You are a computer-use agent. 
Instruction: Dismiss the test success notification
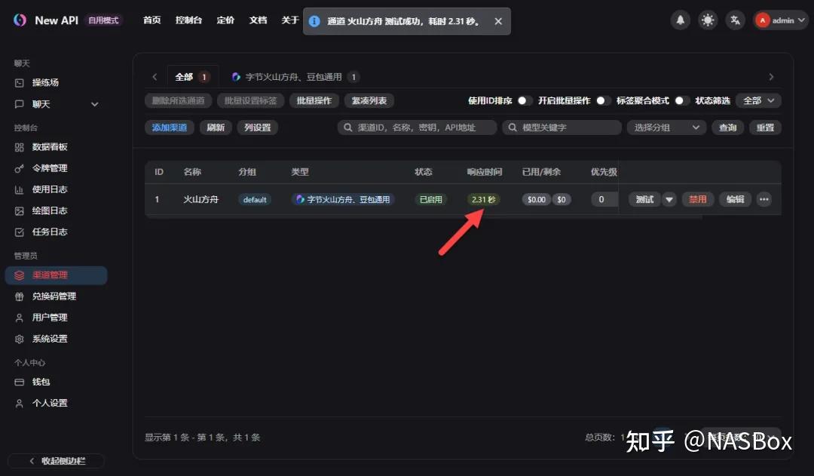point(498,21)
